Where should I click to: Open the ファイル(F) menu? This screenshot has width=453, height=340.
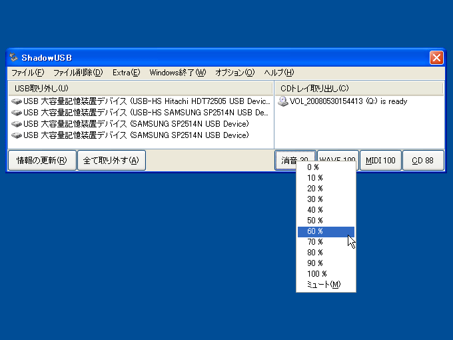click(x=28, y=73)
